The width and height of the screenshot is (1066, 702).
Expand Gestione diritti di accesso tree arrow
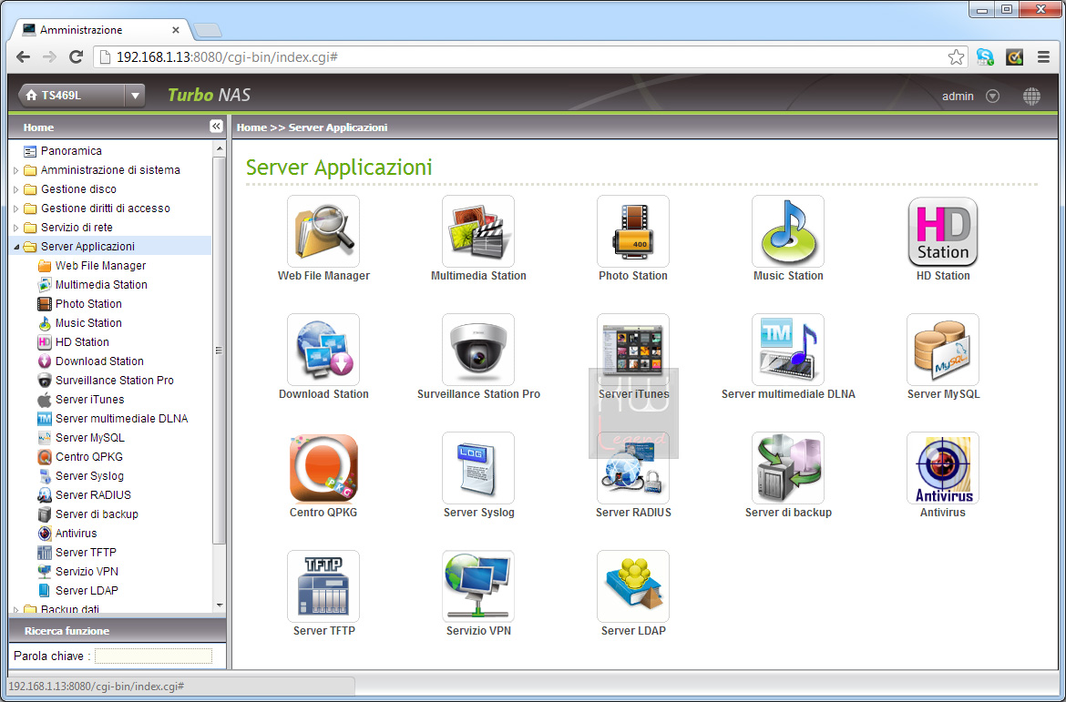tap(15, 209)
